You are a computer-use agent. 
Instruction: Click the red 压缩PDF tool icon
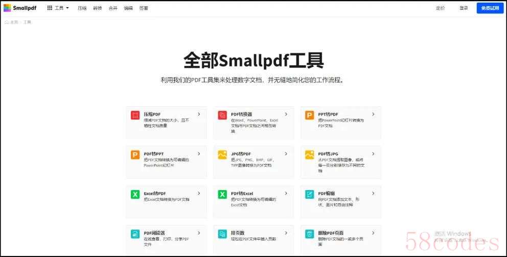click(135, 115)
